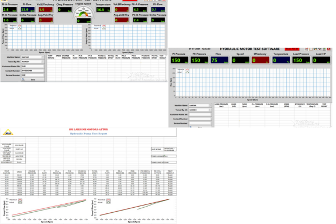Click rightmost toolbar icon in motor test header
This screenshot has width=336, height=224.
[x=328, y=49]
